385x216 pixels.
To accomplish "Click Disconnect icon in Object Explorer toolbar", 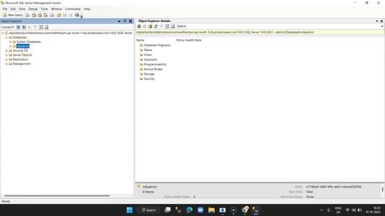I will point(24,27).
